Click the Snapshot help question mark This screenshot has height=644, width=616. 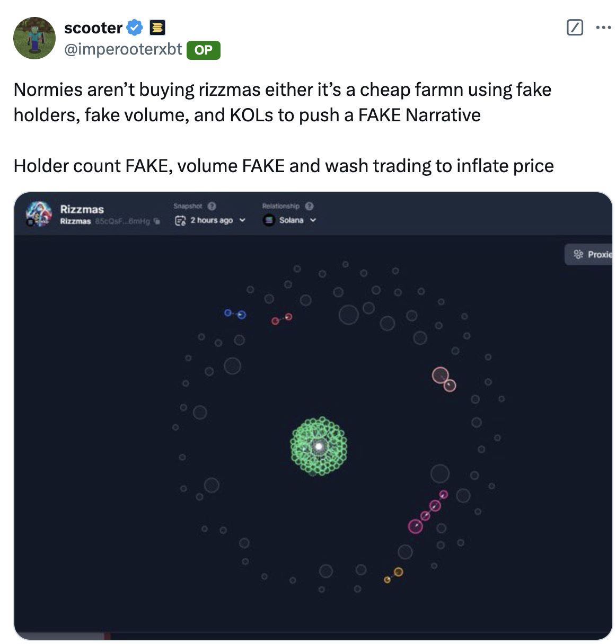212,206
